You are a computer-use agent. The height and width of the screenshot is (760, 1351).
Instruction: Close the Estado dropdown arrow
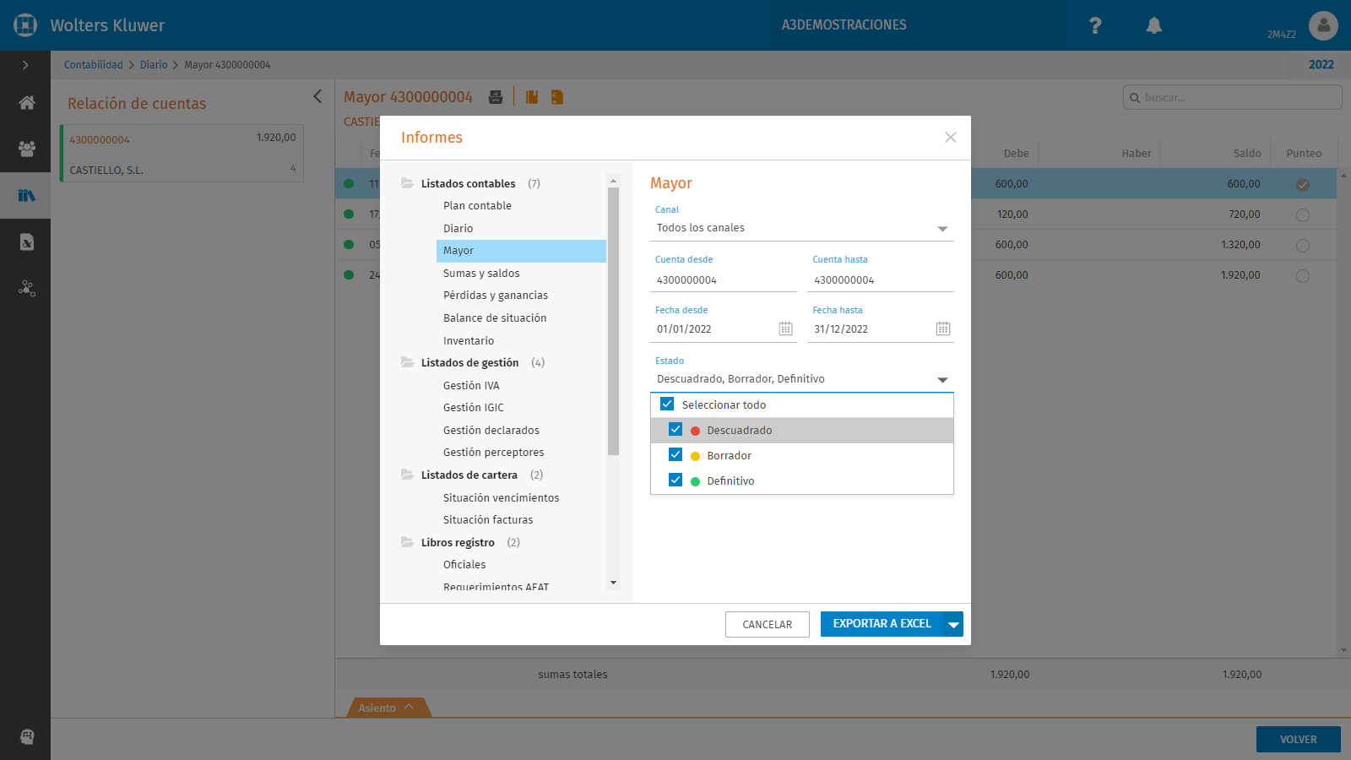(942, 380)
